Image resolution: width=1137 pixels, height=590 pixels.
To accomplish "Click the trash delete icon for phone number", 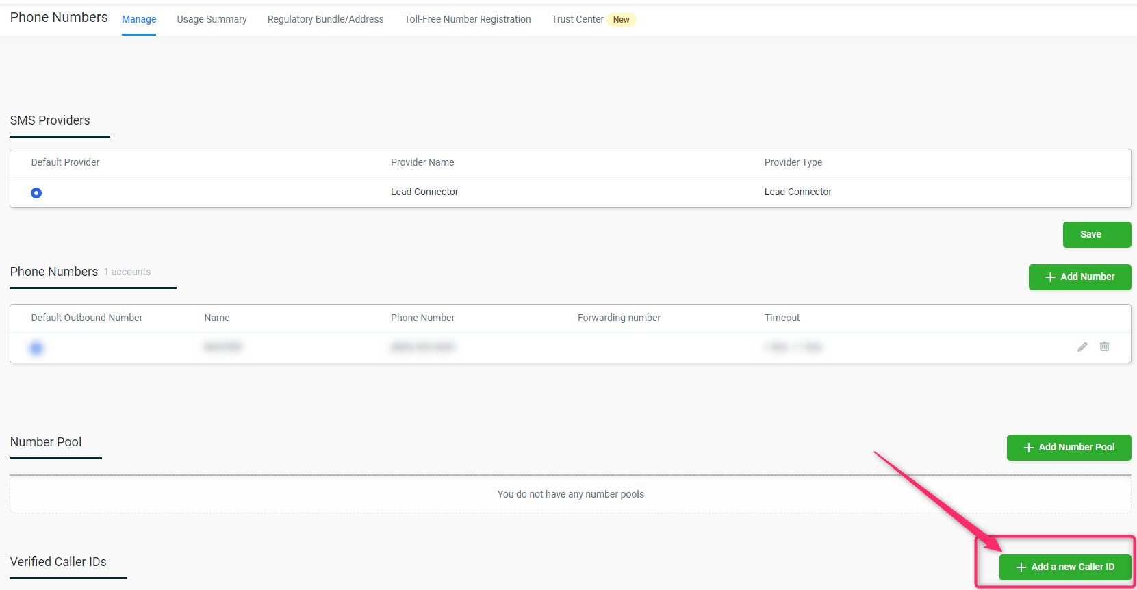I will pyautogui.click(x=1104, y=346).
